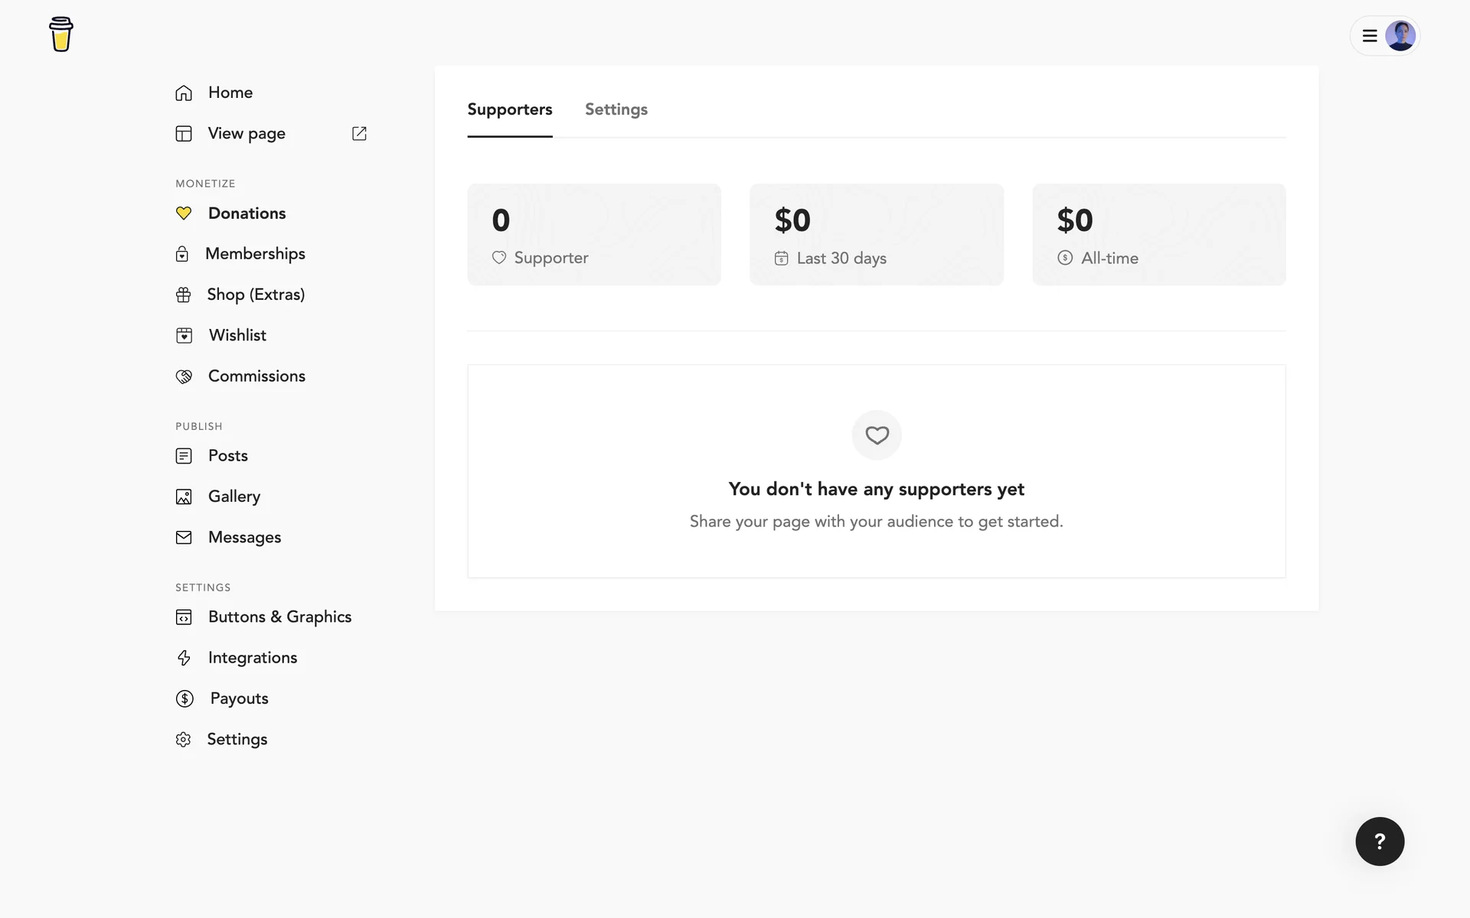
Task: Click the yellow heart Donations icon
Action: pyautogui.click(x=184, y=213)
